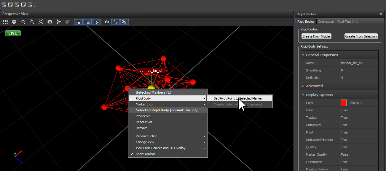The width and height of the screenshot is (386, 171).
Task: Switch to the V2 layout icon
Action: [30, 5]
